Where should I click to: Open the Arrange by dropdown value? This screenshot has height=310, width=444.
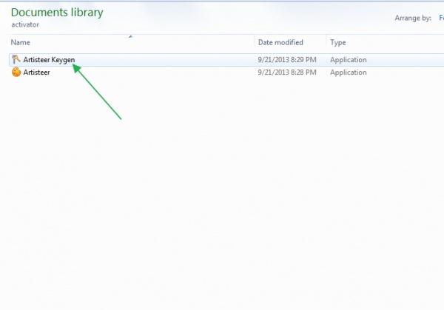[442, 18]
